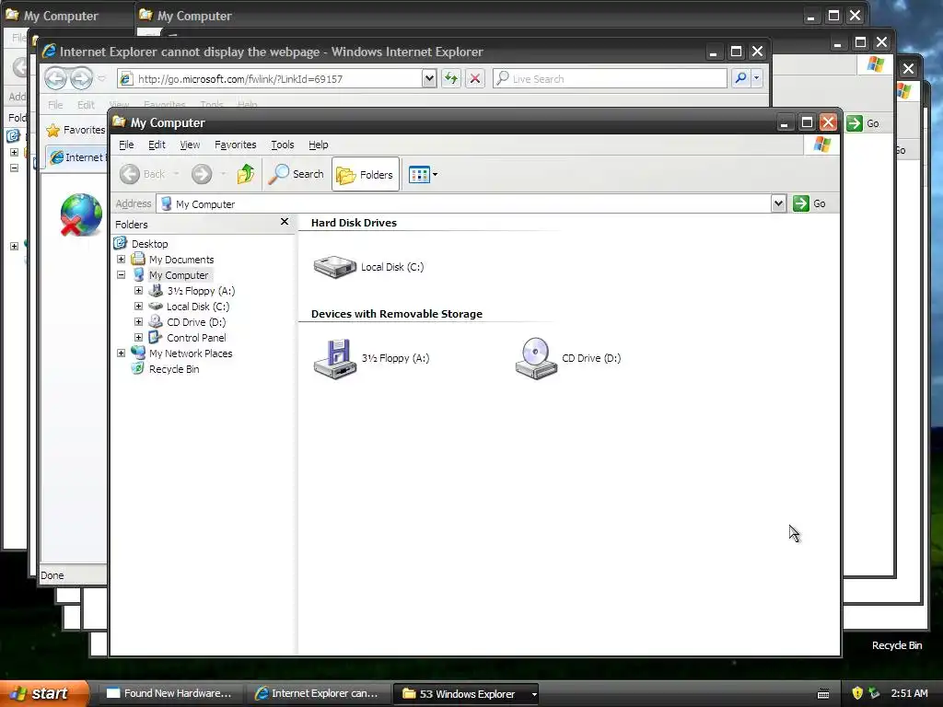Image resolution: width=943 pixels, height=707 pixels.
Task: Open the 53 Windows Explorer taskbar group
Action: 465,694
